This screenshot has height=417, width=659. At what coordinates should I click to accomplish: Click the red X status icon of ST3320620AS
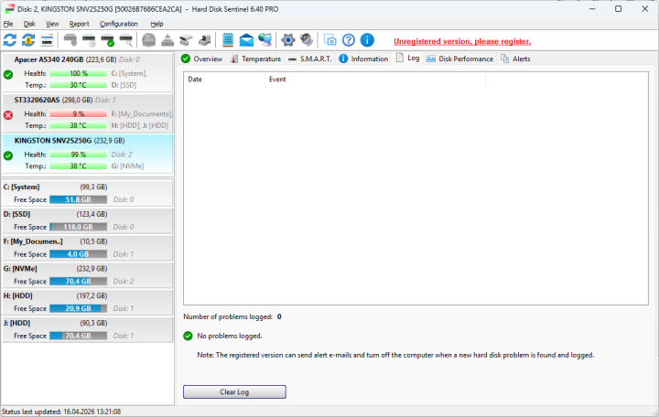click(8, 115)
